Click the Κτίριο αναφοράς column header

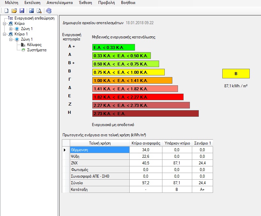pyautogui.click(x=146, y=143)
